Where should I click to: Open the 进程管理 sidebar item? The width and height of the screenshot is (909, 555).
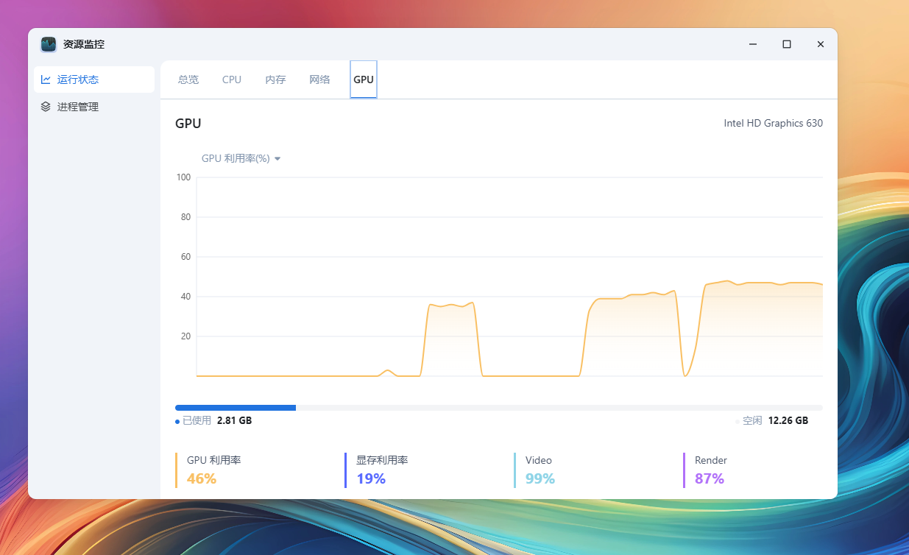(94, 107)
